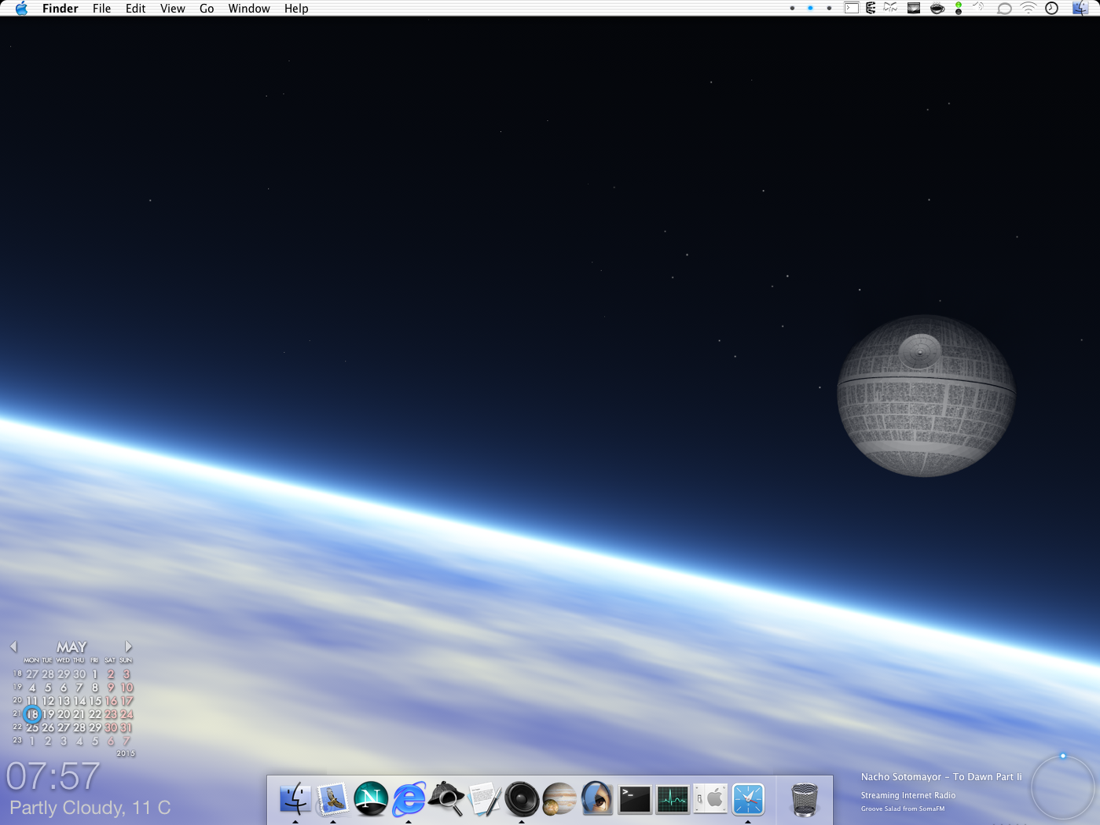1100x825 pixels.
Task: Select the first desktop dot in menu bar
Action: tap(792, 8)
